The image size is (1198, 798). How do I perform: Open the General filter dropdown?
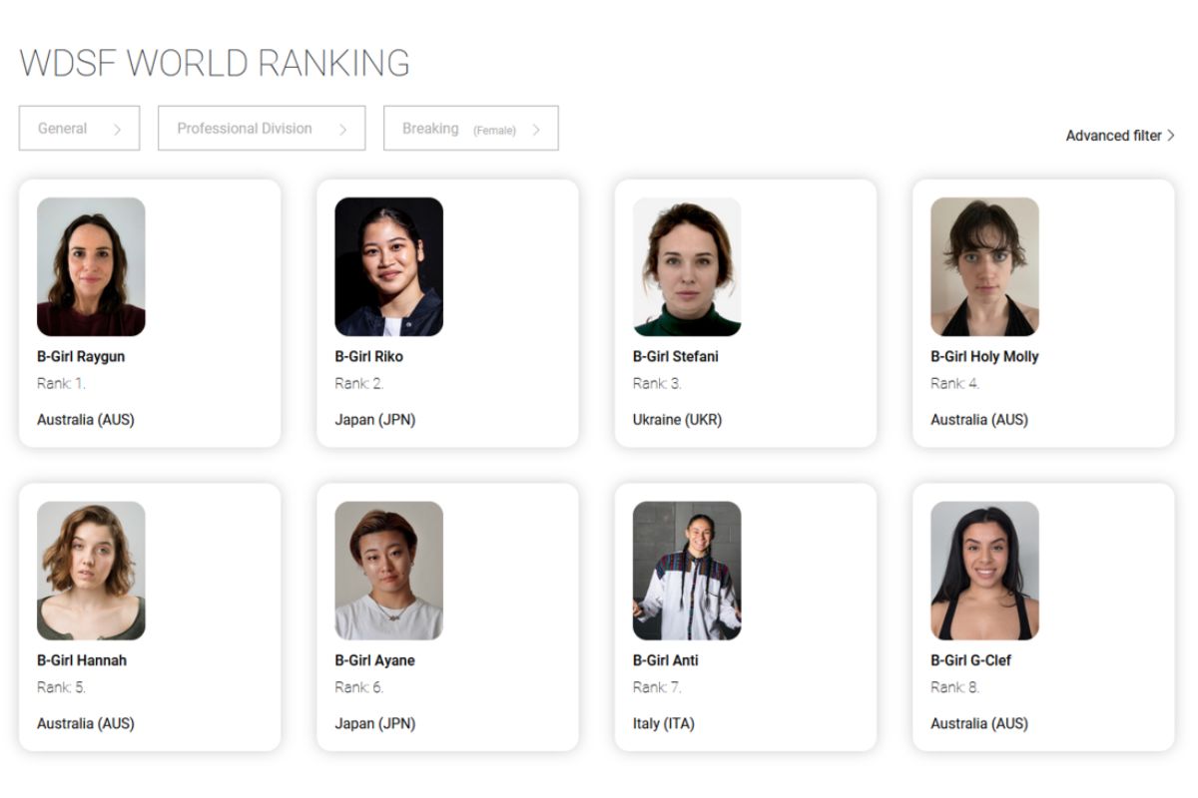79,129
